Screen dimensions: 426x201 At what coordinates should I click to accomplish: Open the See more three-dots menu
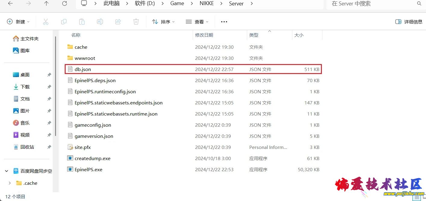[224, 22]
